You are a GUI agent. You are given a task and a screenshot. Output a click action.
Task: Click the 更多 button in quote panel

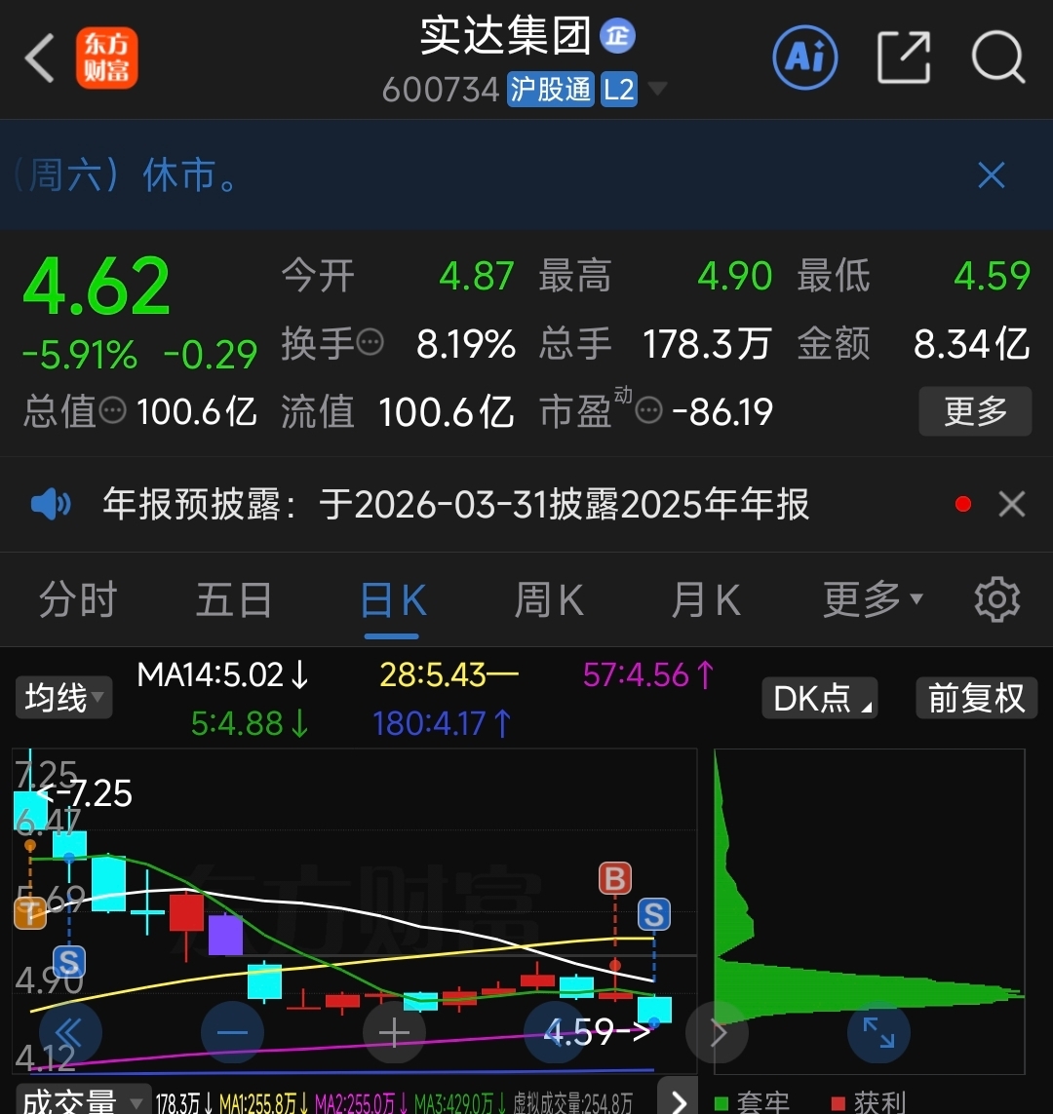coord(975,410)
